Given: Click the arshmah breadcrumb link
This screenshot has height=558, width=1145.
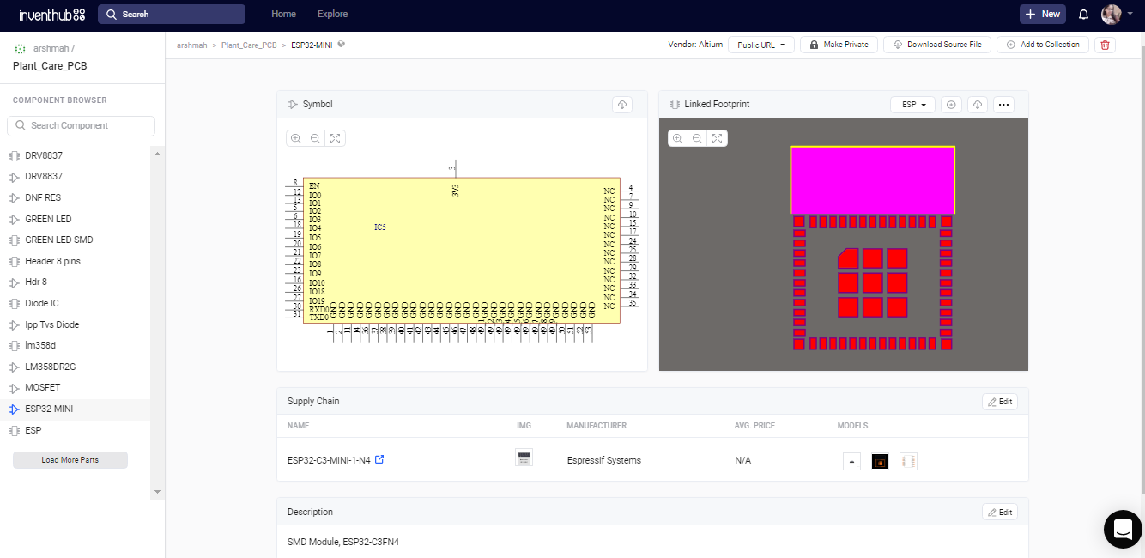Looking at the screenshot, I should [191, 45].
